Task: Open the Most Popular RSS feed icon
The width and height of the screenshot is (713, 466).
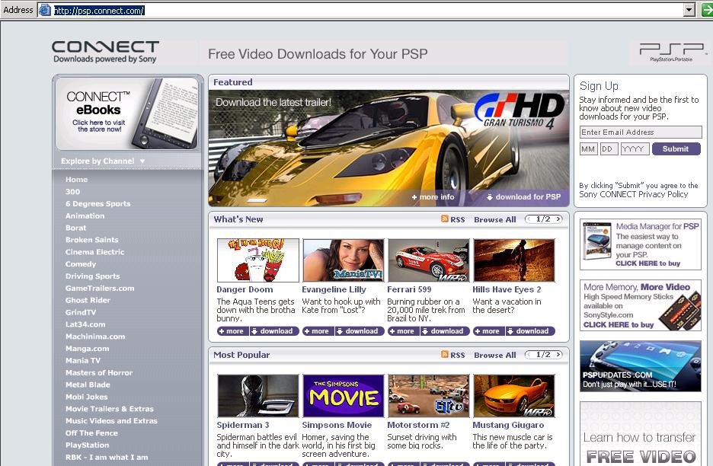Action: tap(445, 355)
